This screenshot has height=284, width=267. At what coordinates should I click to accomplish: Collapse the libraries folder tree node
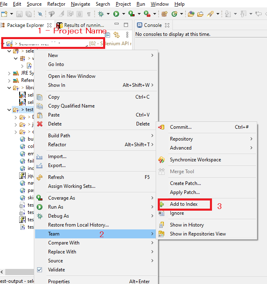[9, 88]
